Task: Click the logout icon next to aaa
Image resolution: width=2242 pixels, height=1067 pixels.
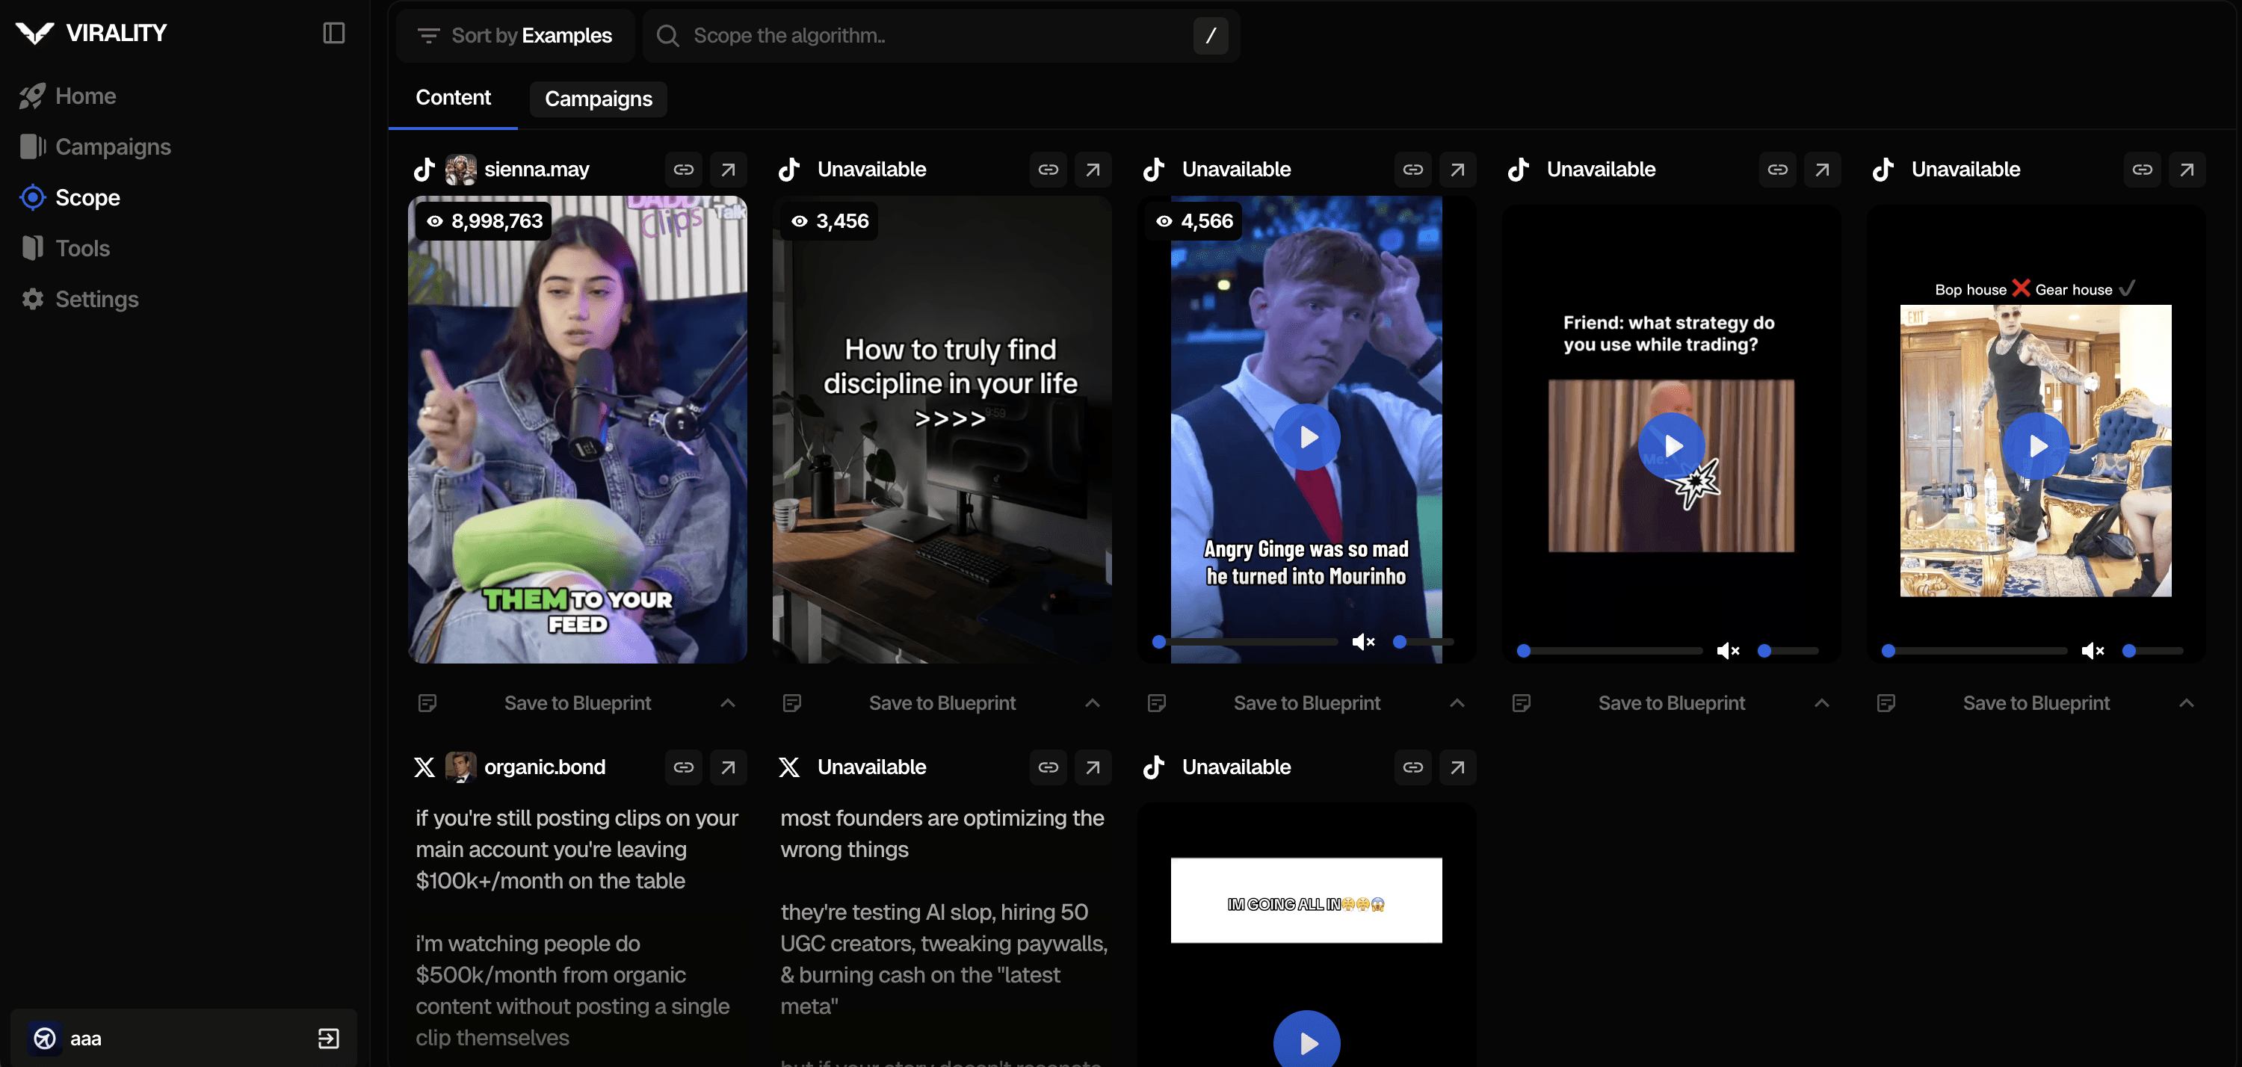Action: [328, 1039]
